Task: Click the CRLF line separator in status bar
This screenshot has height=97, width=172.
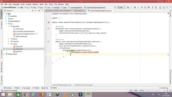Action: 136,91
